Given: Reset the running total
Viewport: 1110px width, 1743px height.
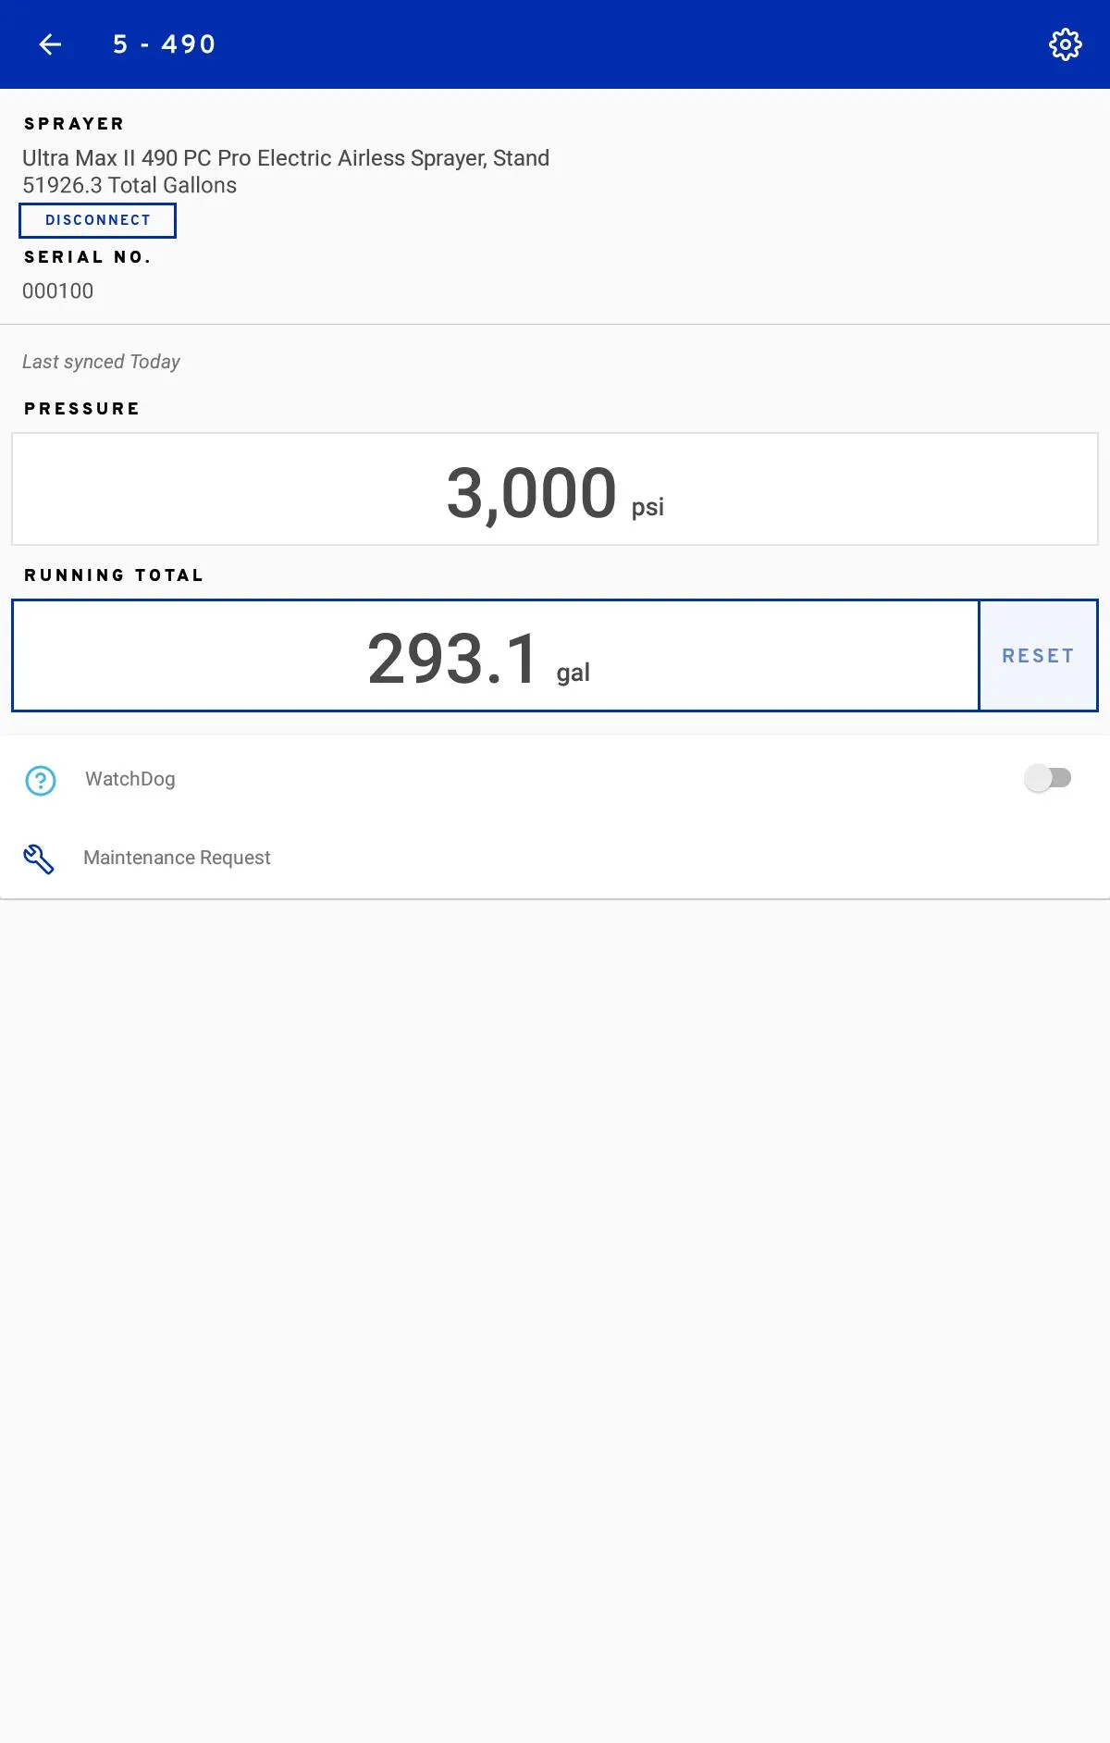Looking at the screenshot, I should coord(1038,656).
